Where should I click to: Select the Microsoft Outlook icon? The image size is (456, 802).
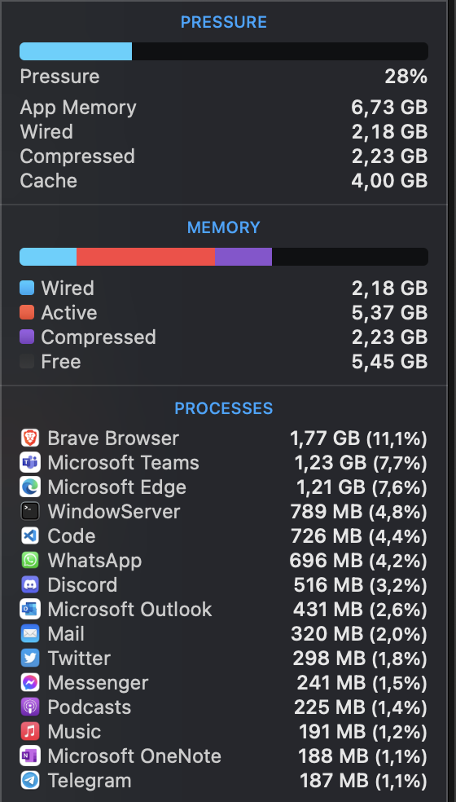(x=30, y=610)
